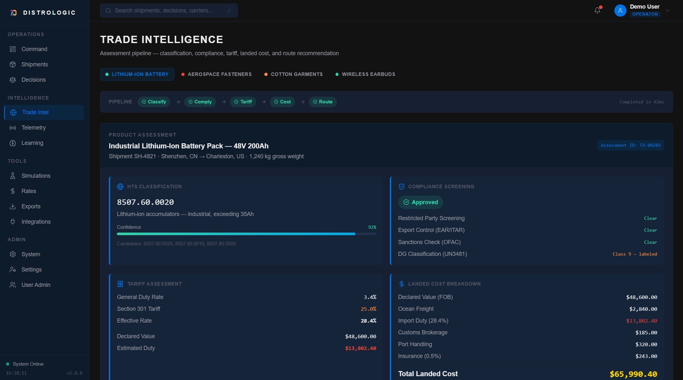Go to Decisions page
The image size is (683, 380).
44,80
